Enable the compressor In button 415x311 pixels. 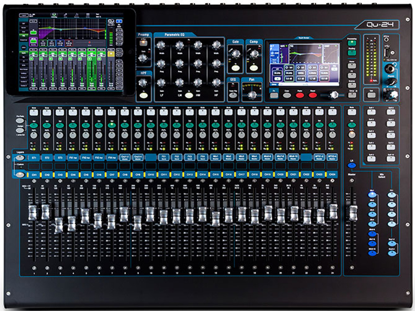254,68
